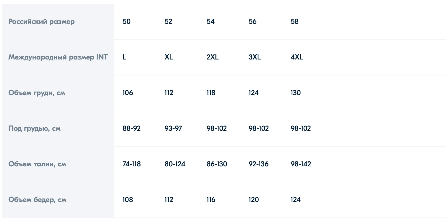This screenshot has width=446, height=218.
Task: Click the international size L cell
Action: [x=125, y=57]
